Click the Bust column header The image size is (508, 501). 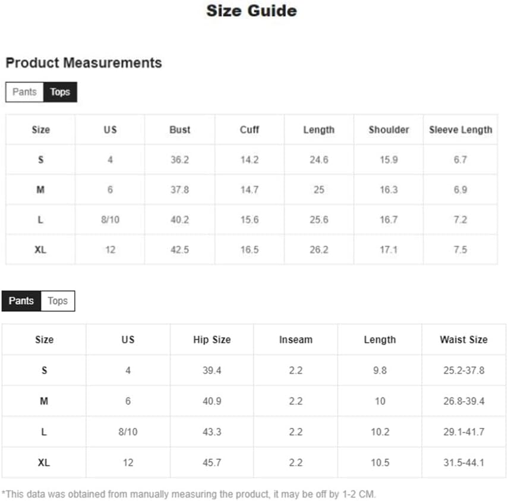click(x=179, y=130)
